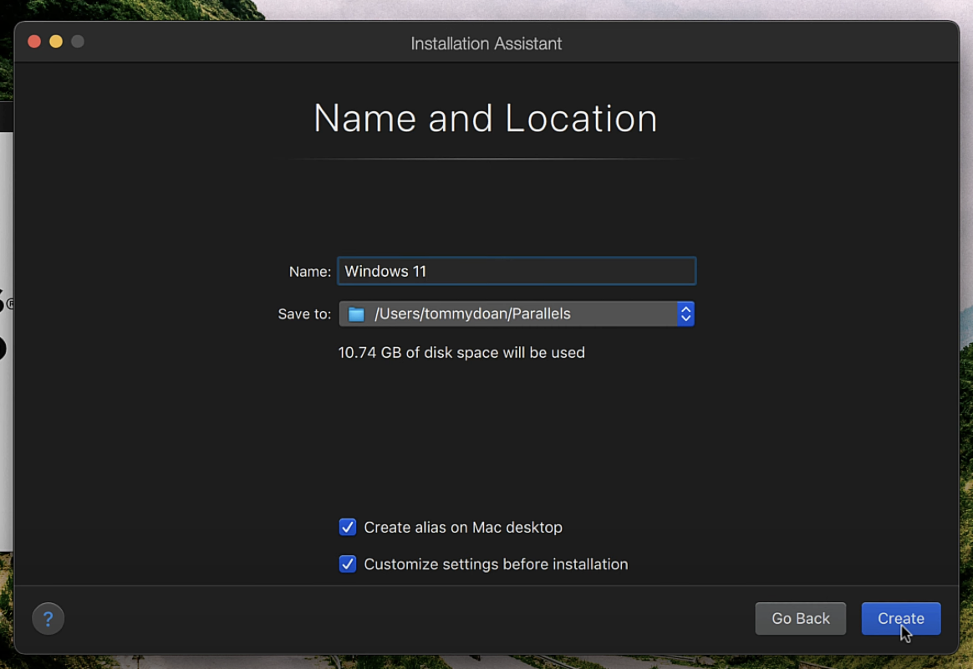Click the 'Name:' field label
973x669 pixels.
tap(309, 272)
